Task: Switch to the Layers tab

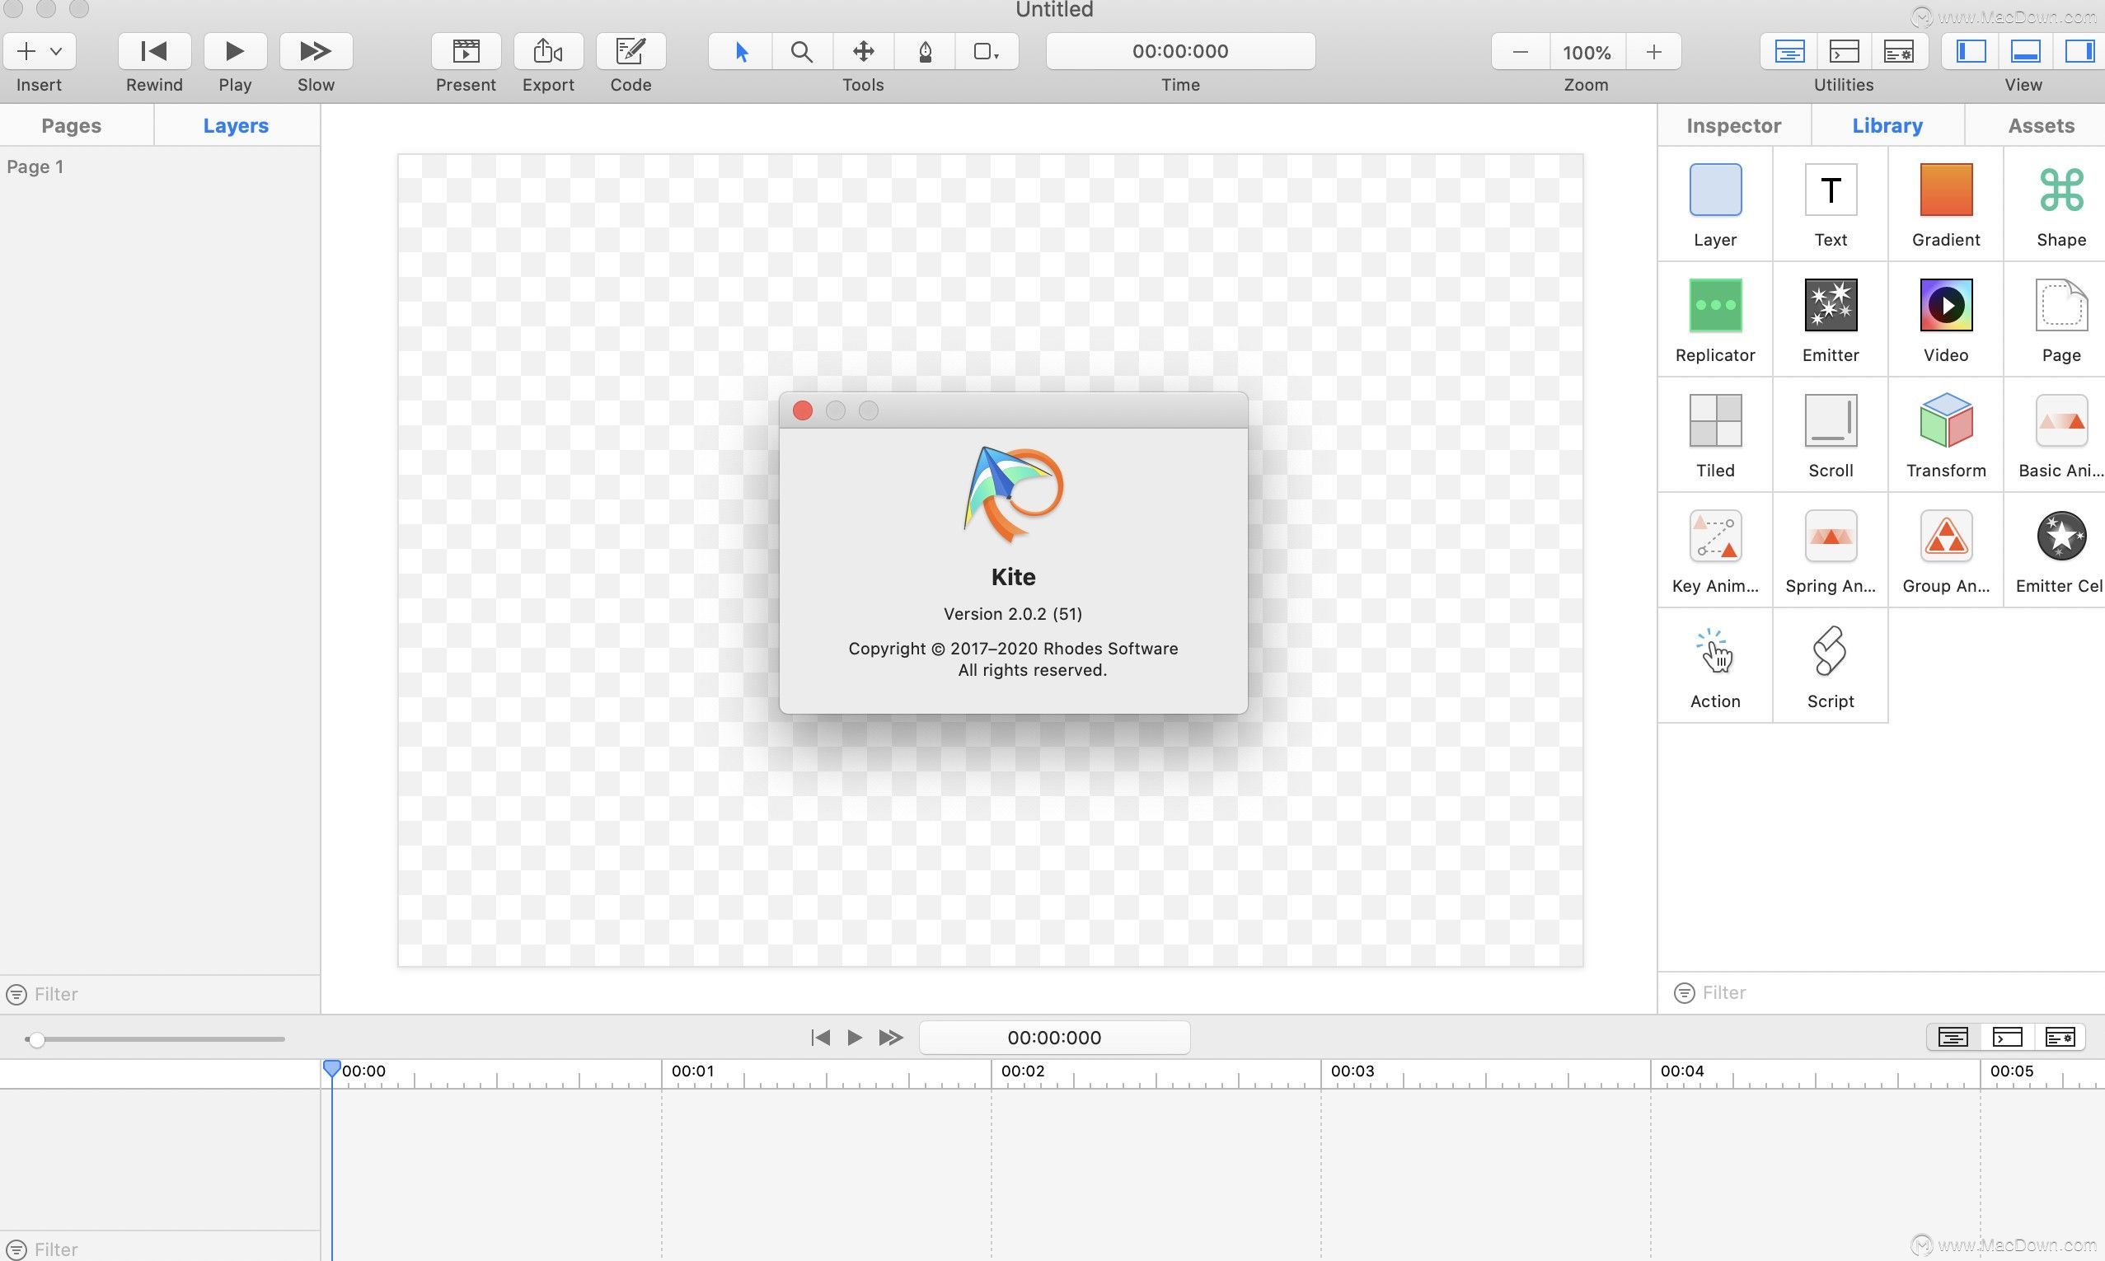Action: click(235, 125)
